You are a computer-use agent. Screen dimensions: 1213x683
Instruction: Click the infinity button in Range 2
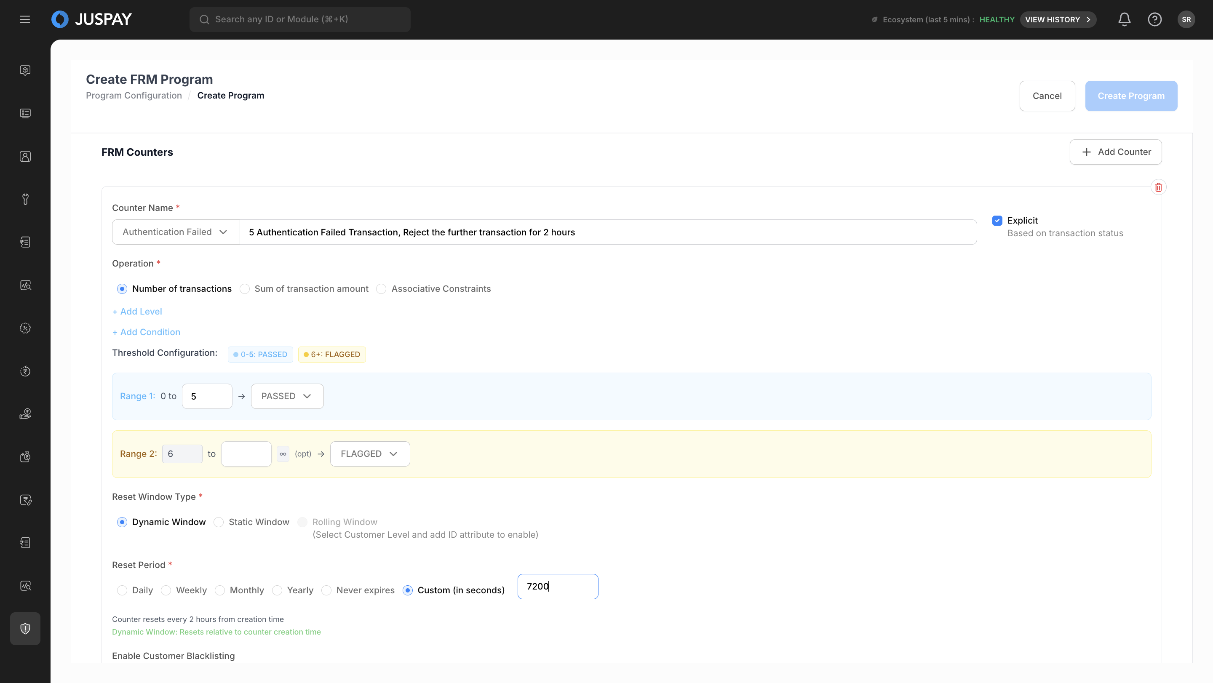click(283, 454)
